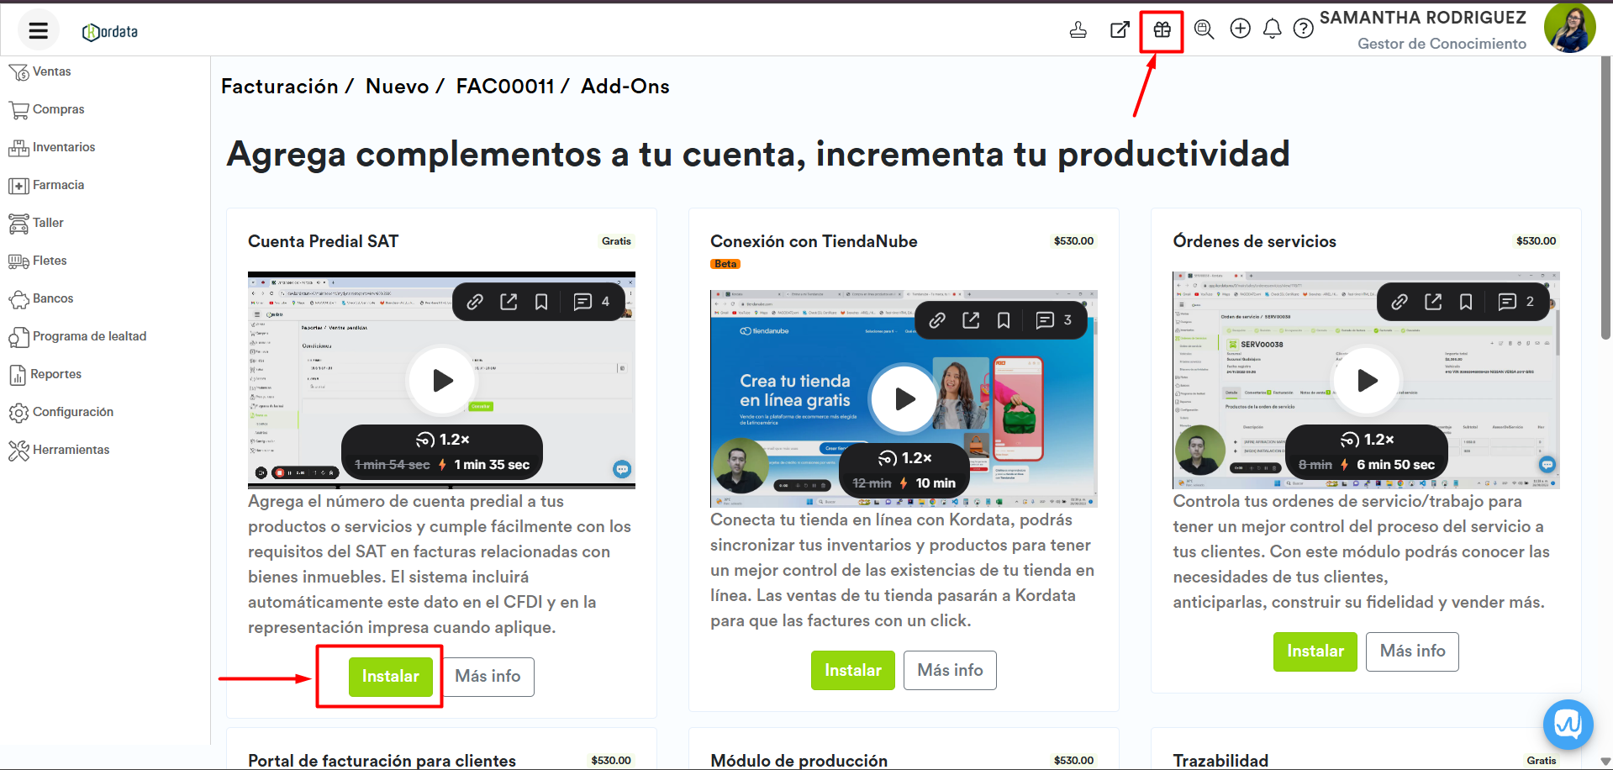This screenshot has height=770, width=1613.
Task: Open the hamburger menu
Action: pos(38,31)
